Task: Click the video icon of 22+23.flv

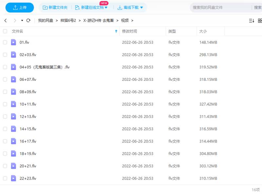Action: pyautogui.click(x=13, y=178)
